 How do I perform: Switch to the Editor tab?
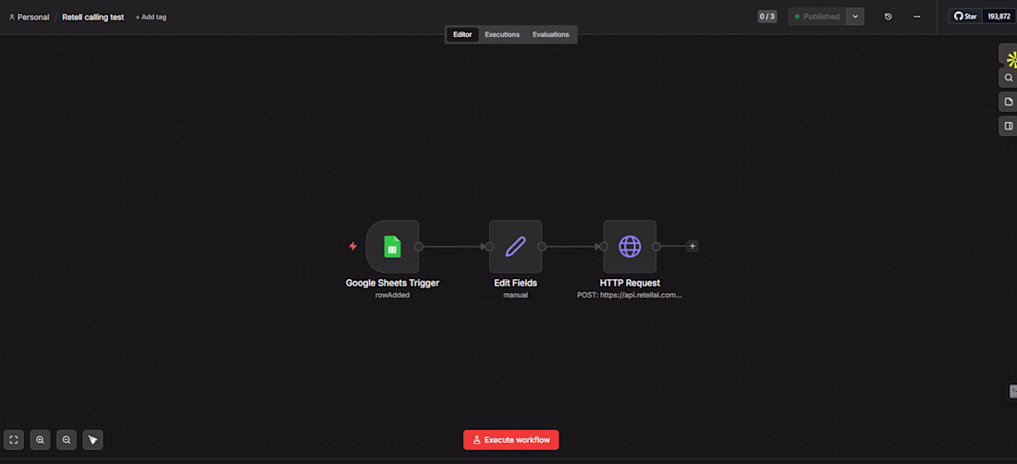click(462, 34)
